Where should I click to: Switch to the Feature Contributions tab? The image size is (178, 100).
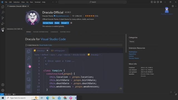(41, 32)
